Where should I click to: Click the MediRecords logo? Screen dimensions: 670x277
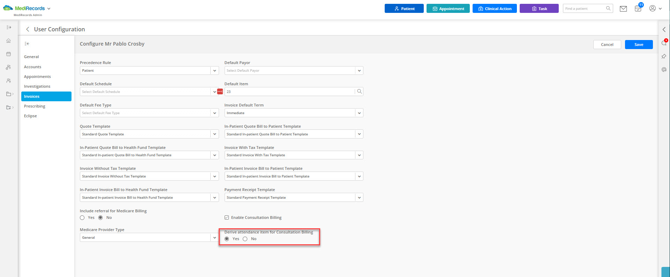(24, 8)
